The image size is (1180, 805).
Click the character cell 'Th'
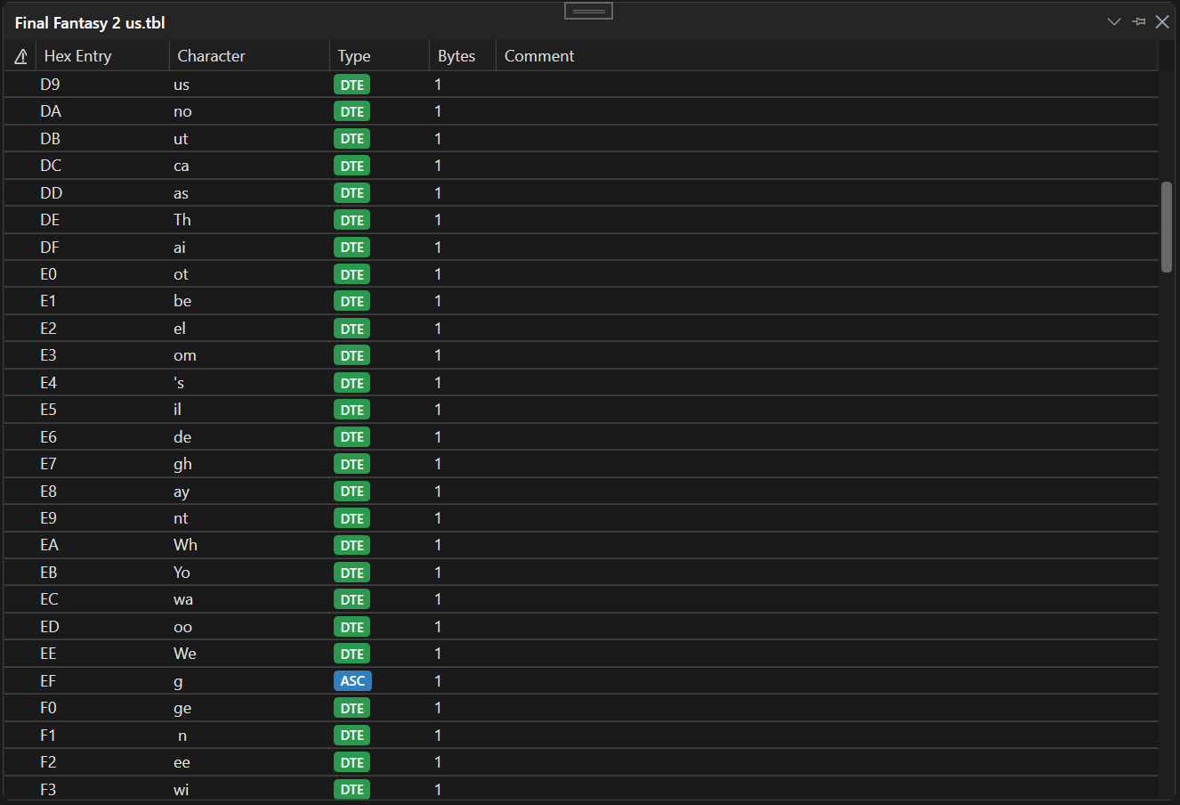coord(182,220)
